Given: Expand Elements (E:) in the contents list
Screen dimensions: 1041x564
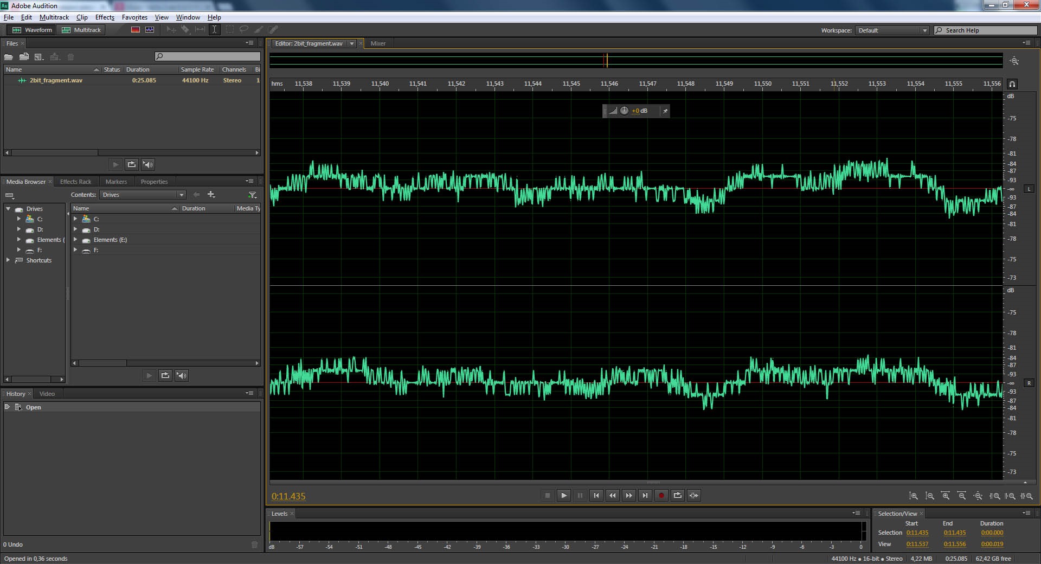Looking at the screenshot, I should click(x=75, y=240).
